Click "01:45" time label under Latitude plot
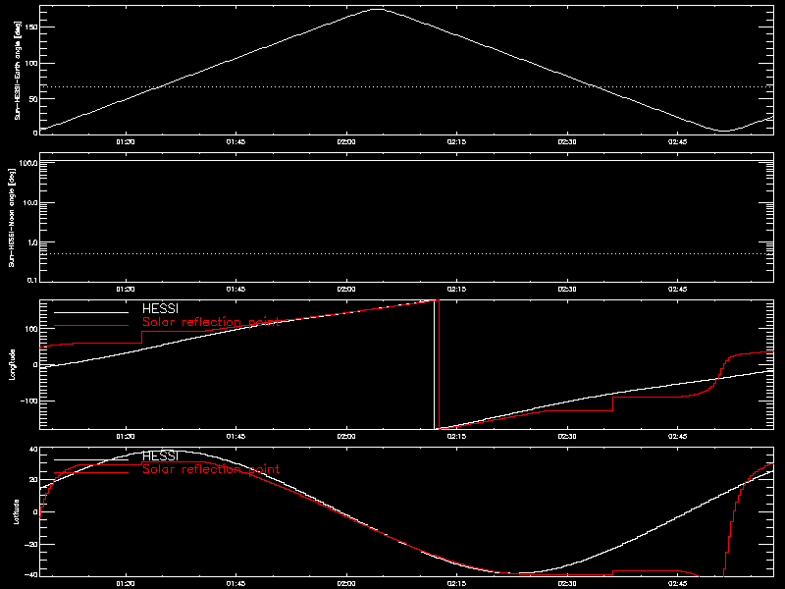Viewport: 785px width, 589px height. pos(235,584)
